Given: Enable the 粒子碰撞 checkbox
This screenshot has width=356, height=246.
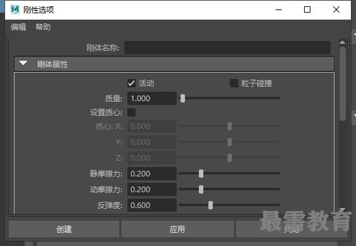Looking at the screenshot, I should (234, 83).
